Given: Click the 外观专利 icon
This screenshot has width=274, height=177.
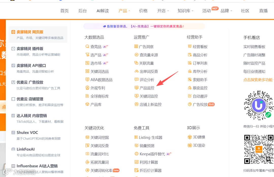Looking at the screenshot, I should [87, 88].
